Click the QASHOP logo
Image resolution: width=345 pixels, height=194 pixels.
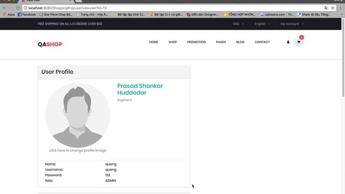[50, 44]
